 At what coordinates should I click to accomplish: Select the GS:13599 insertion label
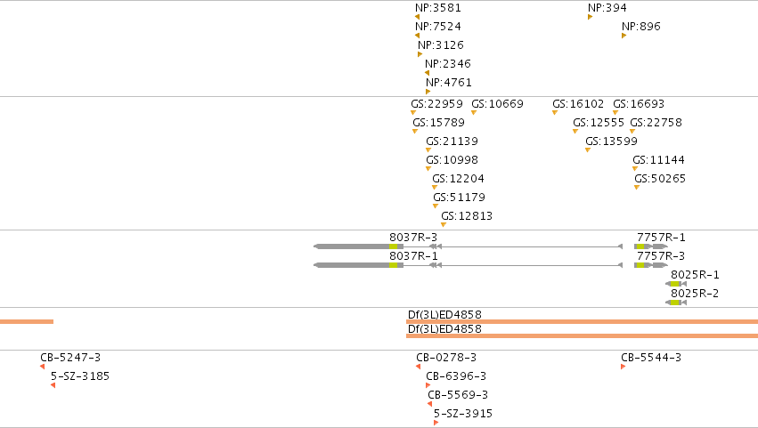[611, 141]
